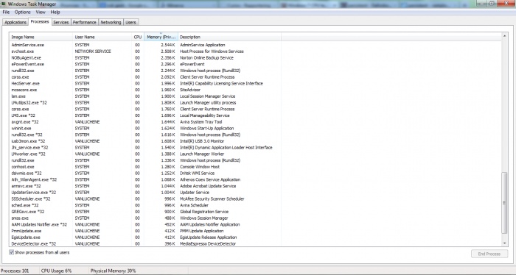This screenshot has height=275, width=516.
Task: Click the Avira System Tray Tool description
Action: (x=201, y=122)
